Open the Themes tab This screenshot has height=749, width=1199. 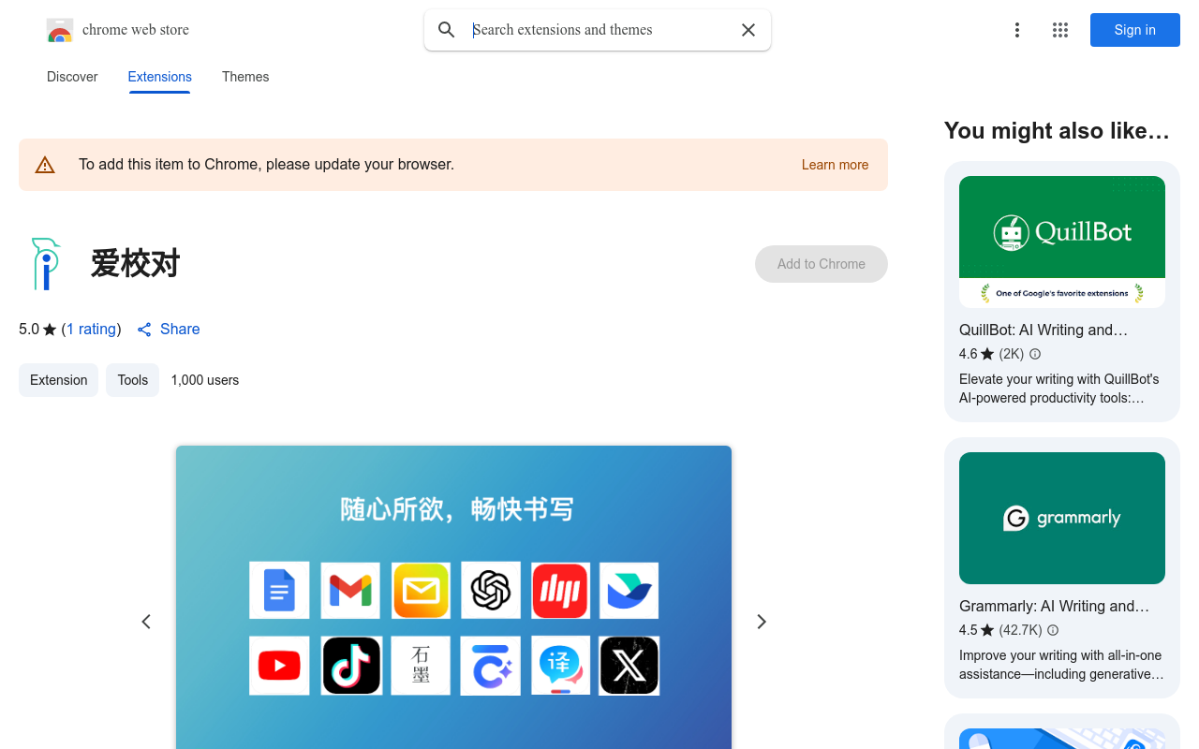[245, 77]
